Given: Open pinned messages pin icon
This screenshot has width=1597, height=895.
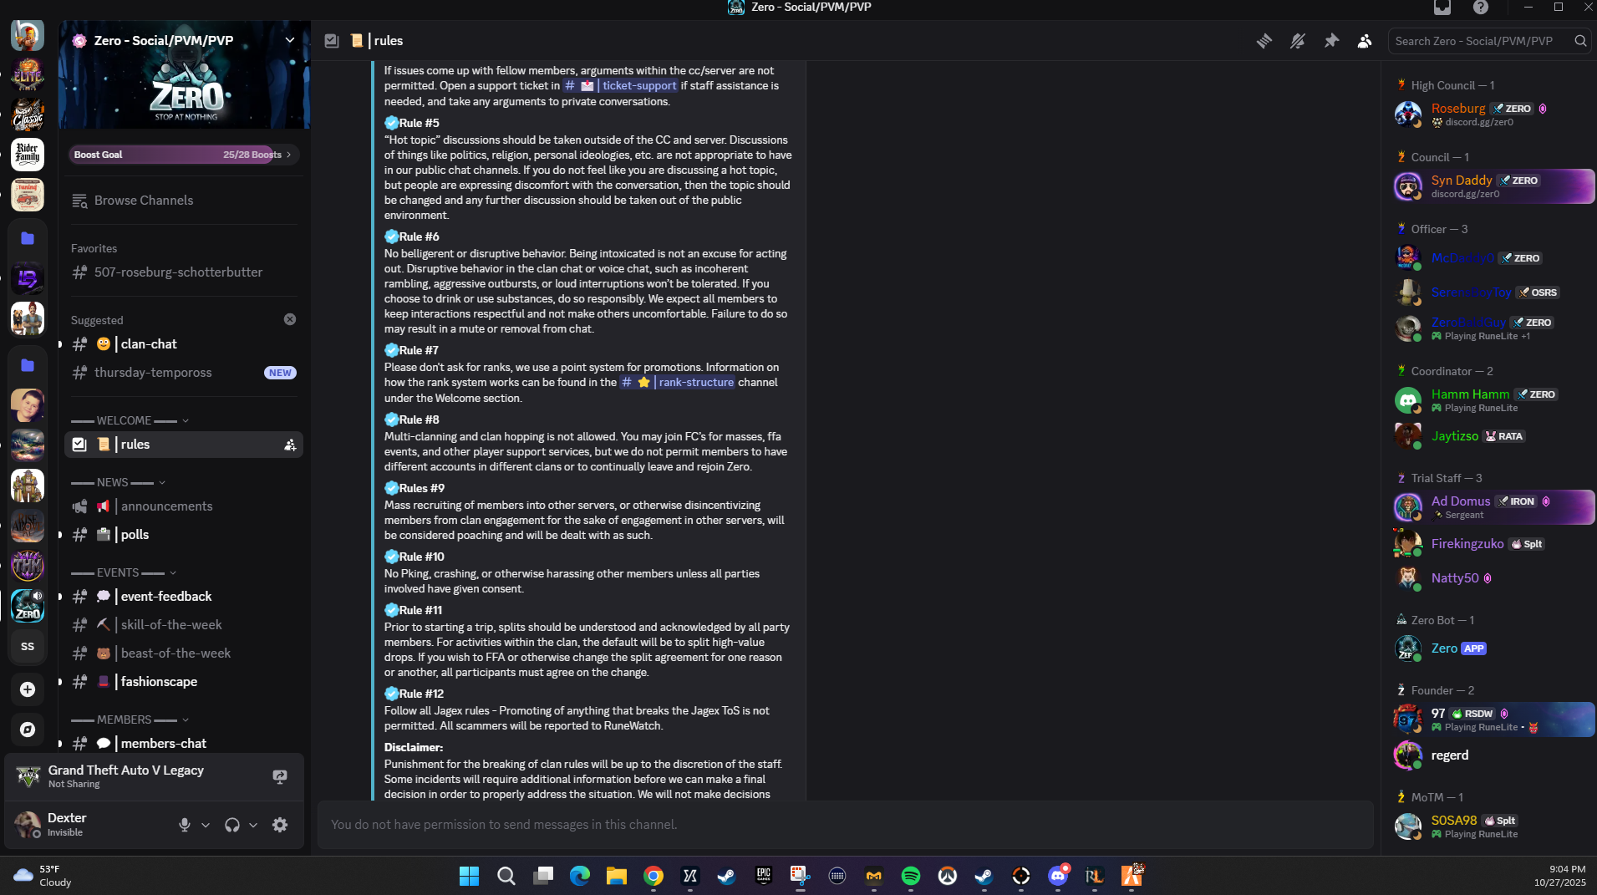Looking at the screenshot, I should [x=1331, y=41].
